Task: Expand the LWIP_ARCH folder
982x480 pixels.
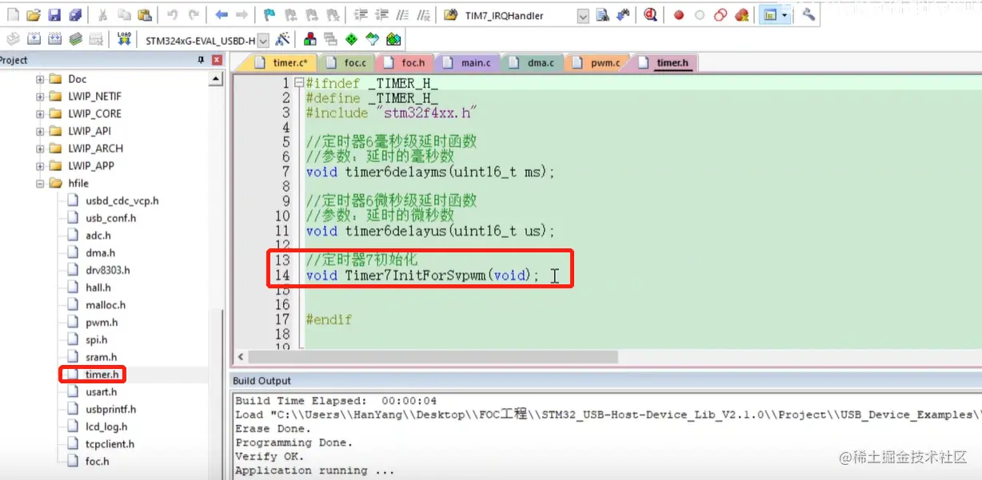Action: coord(40,149)
